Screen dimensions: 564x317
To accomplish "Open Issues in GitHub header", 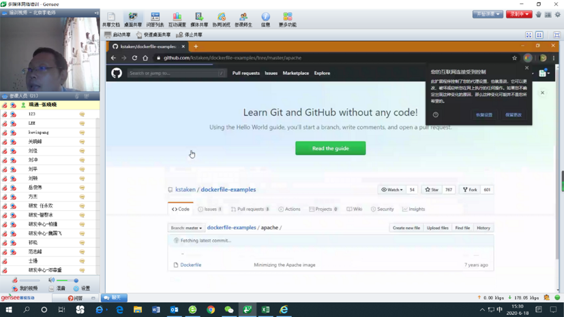I will tap(271, 73).
